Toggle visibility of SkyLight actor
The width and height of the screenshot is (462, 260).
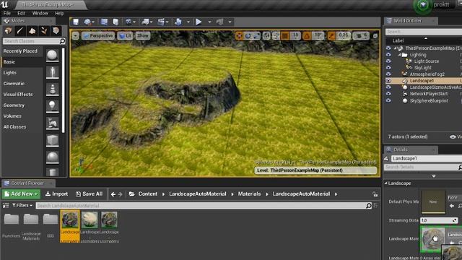point(388,67)
